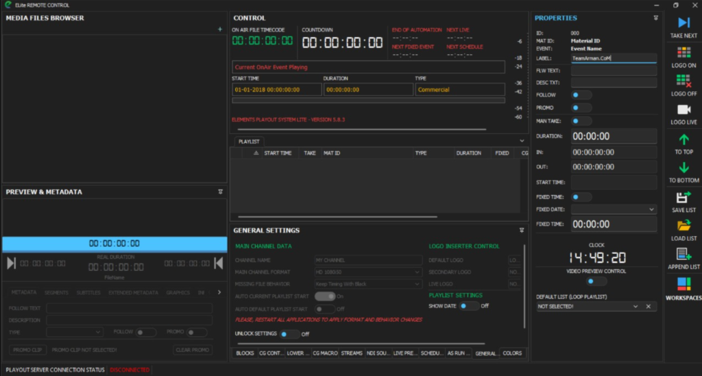
Task: Open the Workspaces icon
Action: 683,283
